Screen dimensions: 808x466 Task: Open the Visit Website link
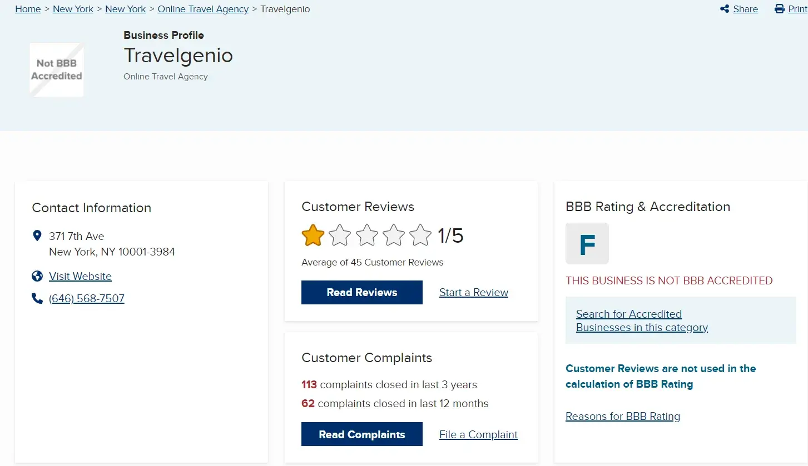click(x=80, y=276)
